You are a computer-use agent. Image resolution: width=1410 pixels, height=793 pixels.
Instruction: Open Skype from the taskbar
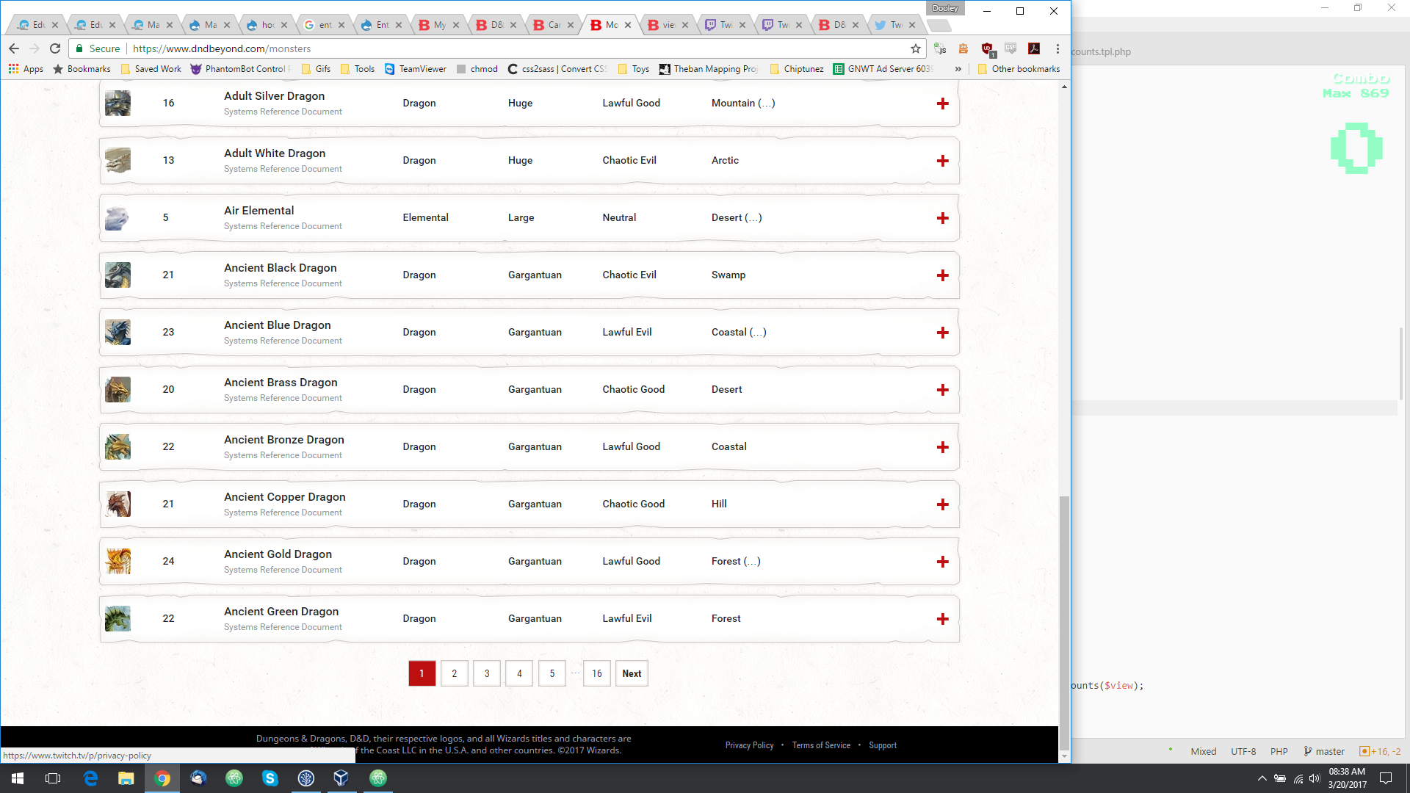click(x=270, y=778)
